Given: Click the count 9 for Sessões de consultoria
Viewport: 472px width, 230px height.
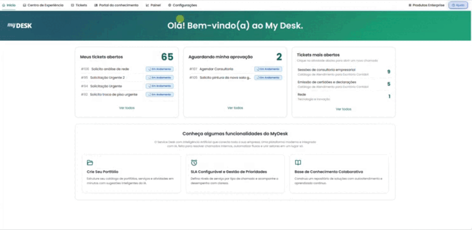Looking at the screenshot, I should coord(388,72).
